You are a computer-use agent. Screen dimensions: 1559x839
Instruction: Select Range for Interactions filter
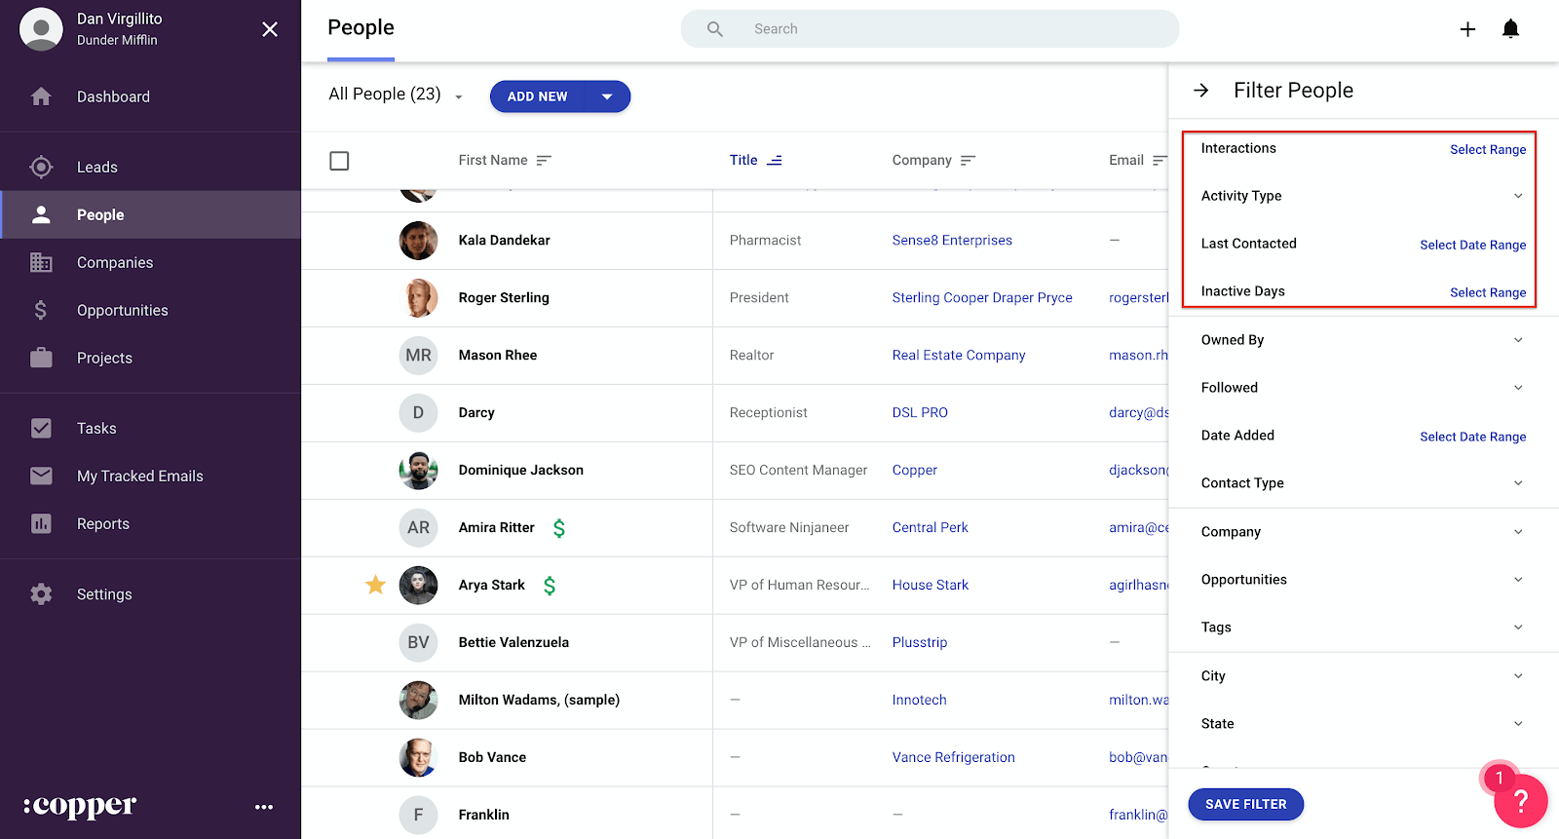[x=1488, y=149]
